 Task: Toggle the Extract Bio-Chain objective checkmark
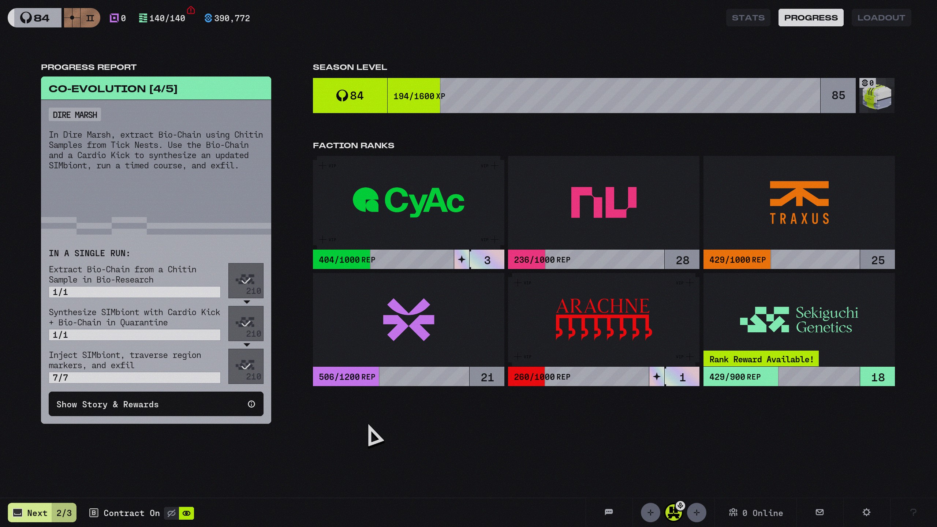point(246,281)
